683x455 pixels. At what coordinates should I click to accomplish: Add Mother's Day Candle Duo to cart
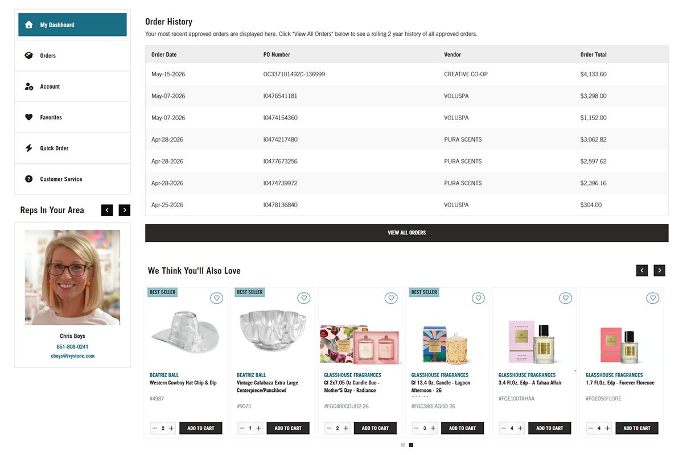[375, 428]
